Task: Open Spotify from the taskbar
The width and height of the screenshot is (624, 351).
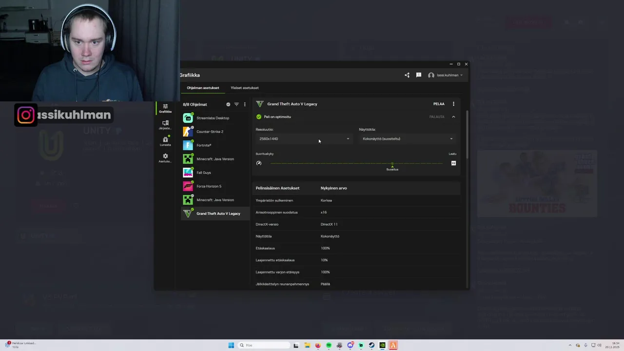Action: 329,345
